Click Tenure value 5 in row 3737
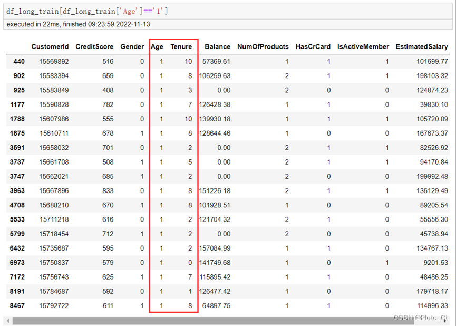The height and width of the screenshot is (326, 456). coord(190,162)
